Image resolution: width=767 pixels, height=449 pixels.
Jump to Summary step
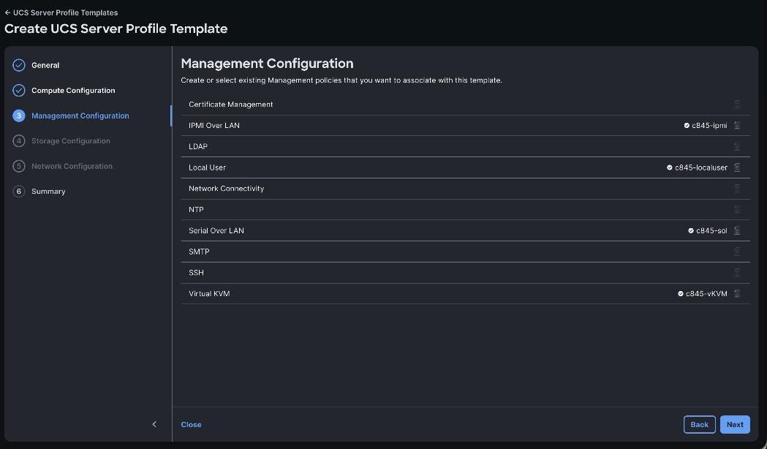point(48,192)
